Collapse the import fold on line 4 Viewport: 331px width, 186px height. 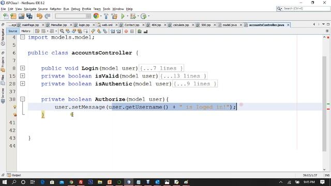coord(22,37)
